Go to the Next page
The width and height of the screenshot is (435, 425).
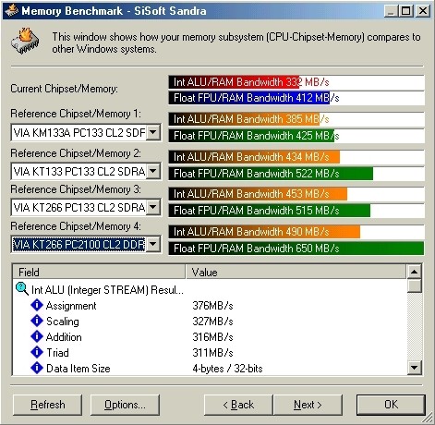coord(308,405)
